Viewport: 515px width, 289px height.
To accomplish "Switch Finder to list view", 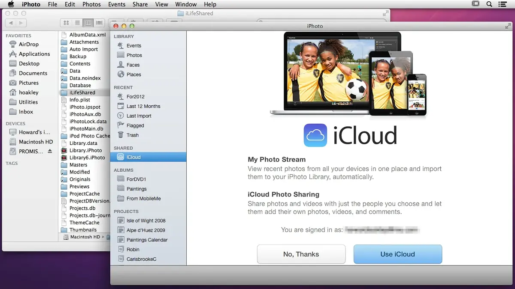I will [x=77, y=23].
